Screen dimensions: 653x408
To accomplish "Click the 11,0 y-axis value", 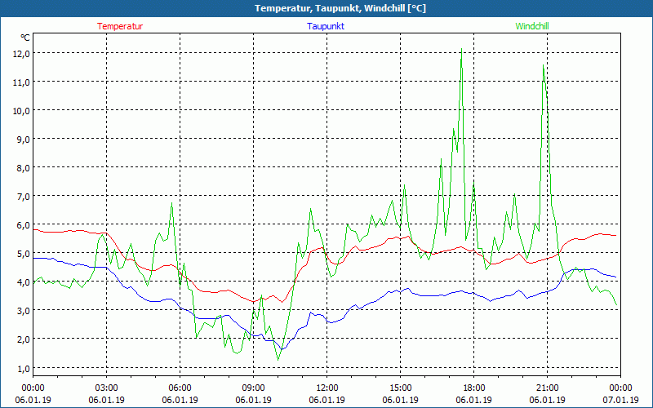I will click(22, 82).
